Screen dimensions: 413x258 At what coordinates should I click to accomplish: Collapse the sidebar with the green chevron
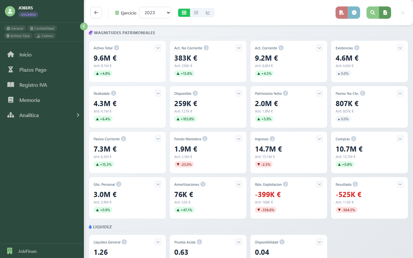tap(84, 26)
